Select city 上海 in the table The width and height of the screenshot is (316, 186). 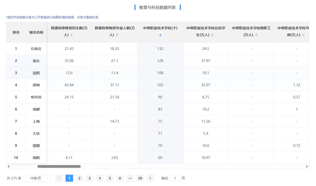pyautogui.click(x=36, y=121)
